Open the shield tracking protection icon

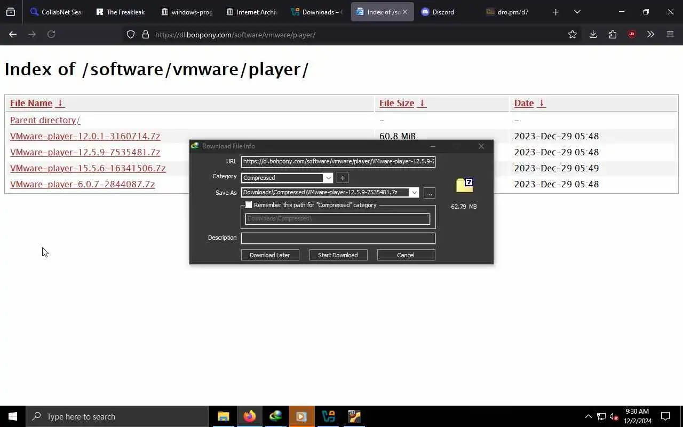[x=131, y=35]
